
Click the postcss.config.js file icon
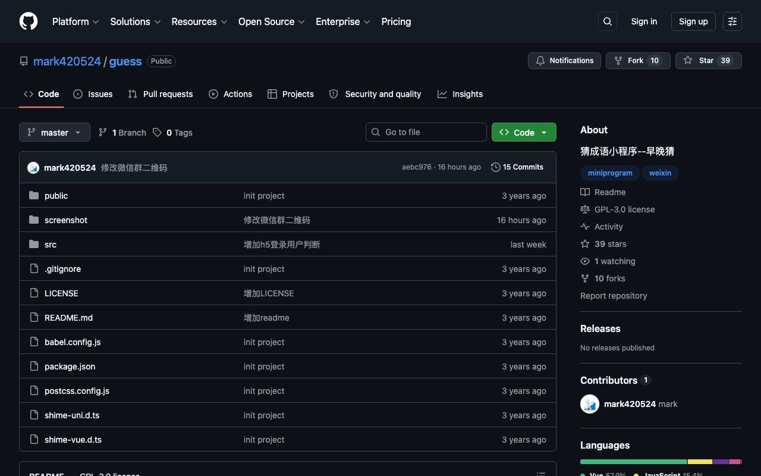34,391
